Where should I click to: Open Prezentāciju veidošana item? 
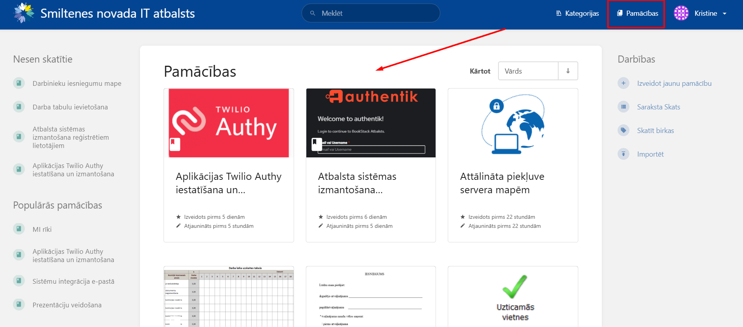pyautogui.click(x=67, y=305)
